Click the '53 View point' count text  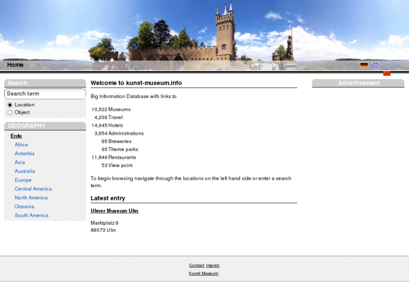coord(117,166)
